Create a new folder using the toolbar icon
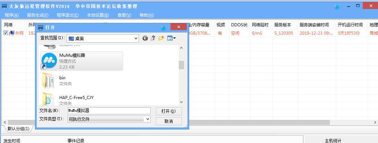This screenshot has height=143, width=378. [161, 38]
